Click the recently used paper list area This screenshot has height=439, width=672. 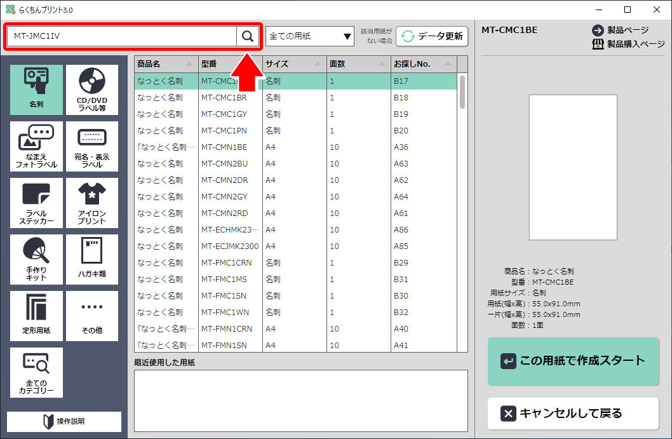click(x=301, y=401)
